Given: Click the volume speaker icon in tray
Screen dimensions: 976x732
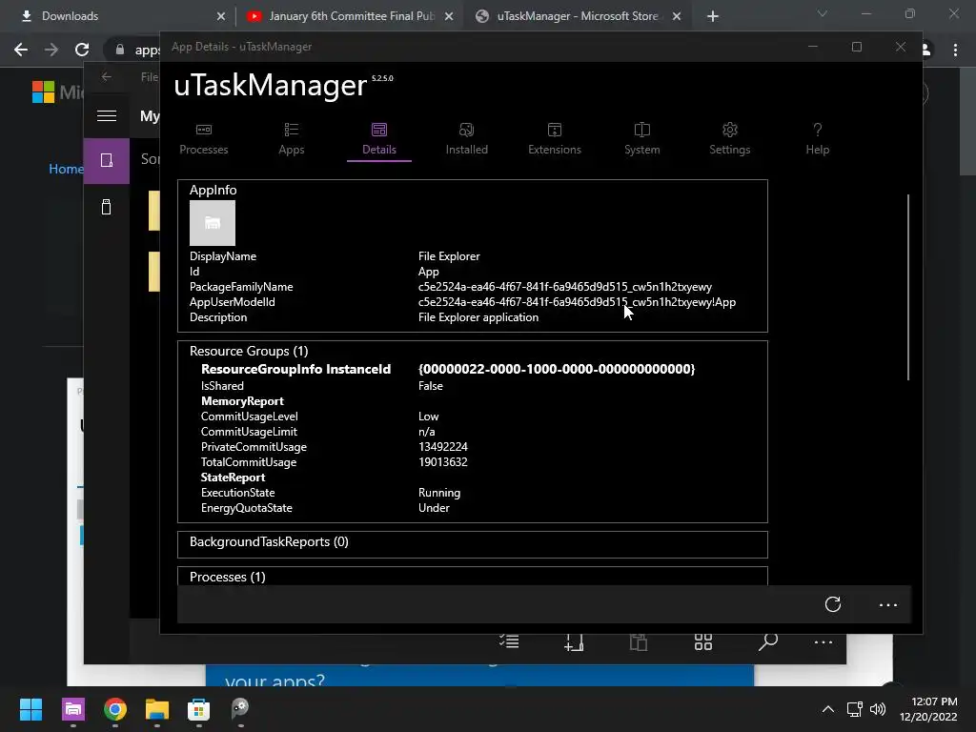Looking at the screenshot, I should pos(878,709).
